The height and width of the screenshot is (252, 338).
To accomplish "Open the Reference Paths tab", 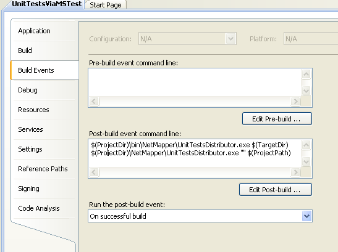I will click(44, 169).
